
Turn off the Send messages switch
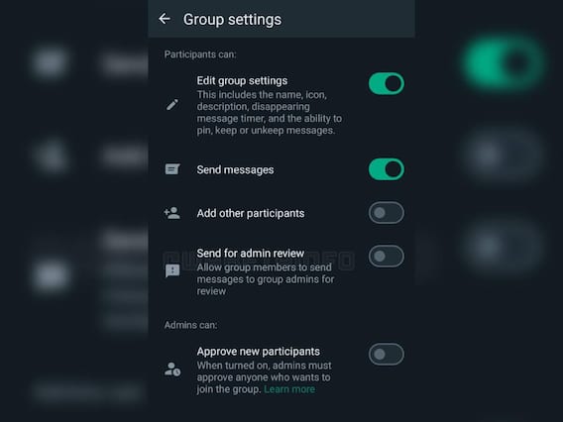click(387, 169)
